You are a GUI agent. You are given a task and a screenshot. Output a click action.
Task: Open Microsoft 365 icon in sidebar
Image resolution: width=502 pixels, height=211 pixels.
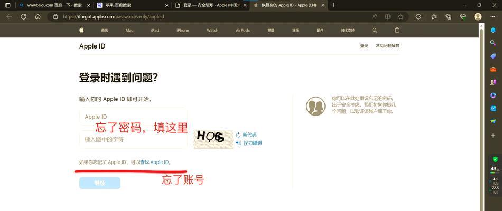pos(493,95)
